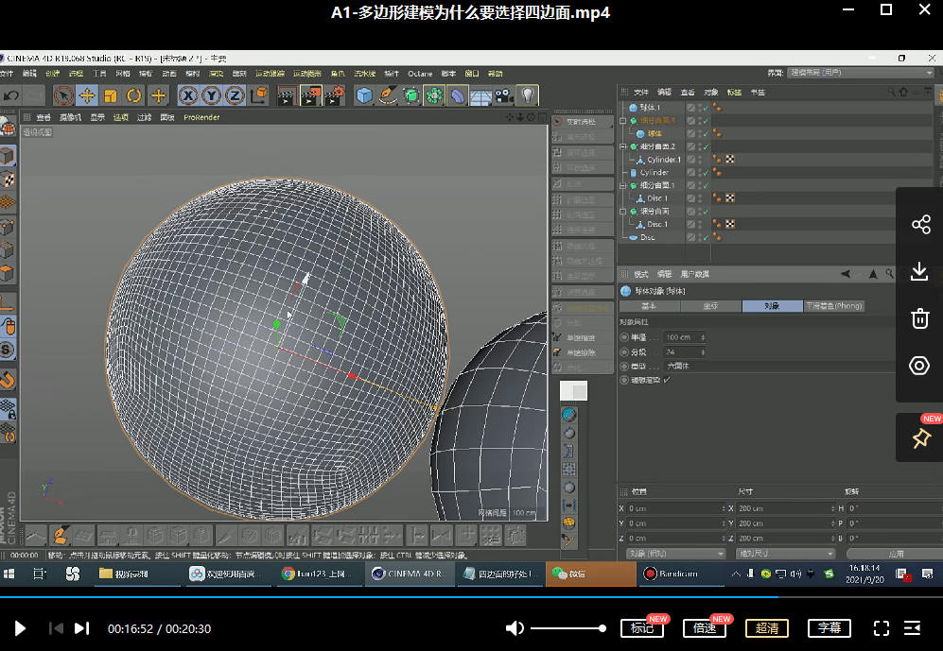Open the 倍速 playback speed menu
The height and width of the screenshot is (651, 943).
point(704,628)
